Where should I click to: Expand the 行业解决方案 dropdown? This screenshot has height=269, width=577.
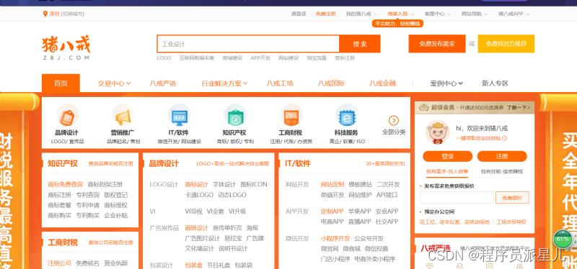[224, 83]
